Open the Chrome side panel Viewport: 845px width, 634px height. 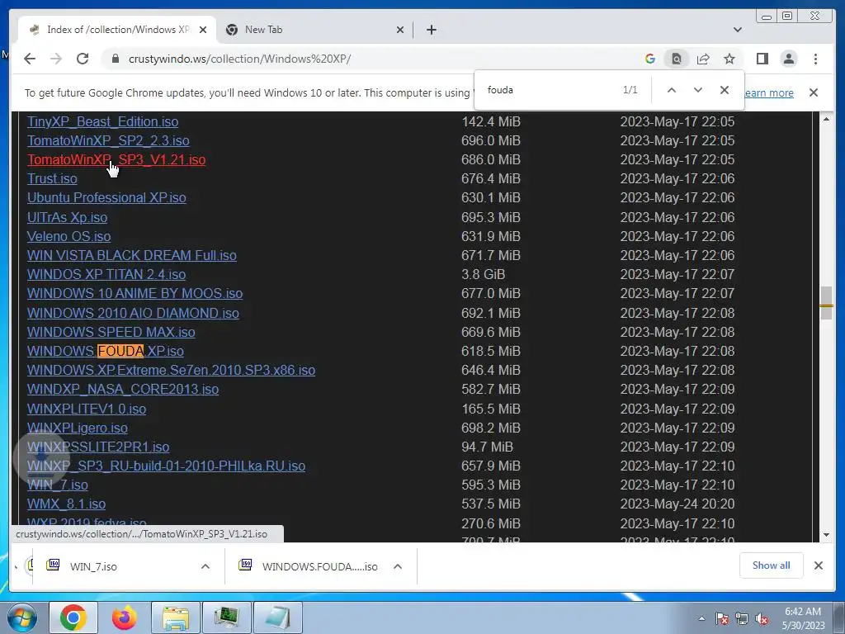coord(762,59)
